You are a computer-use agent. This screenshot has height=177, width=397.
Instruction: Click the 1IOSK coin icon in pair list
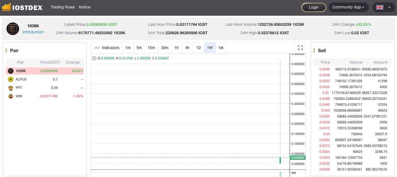coord(11,71)
